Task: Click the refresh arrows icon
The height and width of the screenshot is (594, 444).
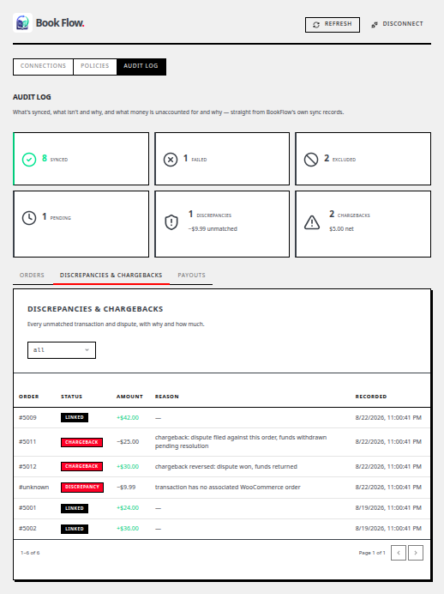Action: point(316,25)
